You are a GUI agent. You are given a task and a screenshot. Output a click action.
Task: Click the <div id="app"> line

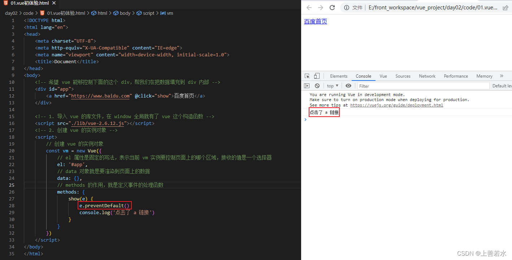click(54, 89)
